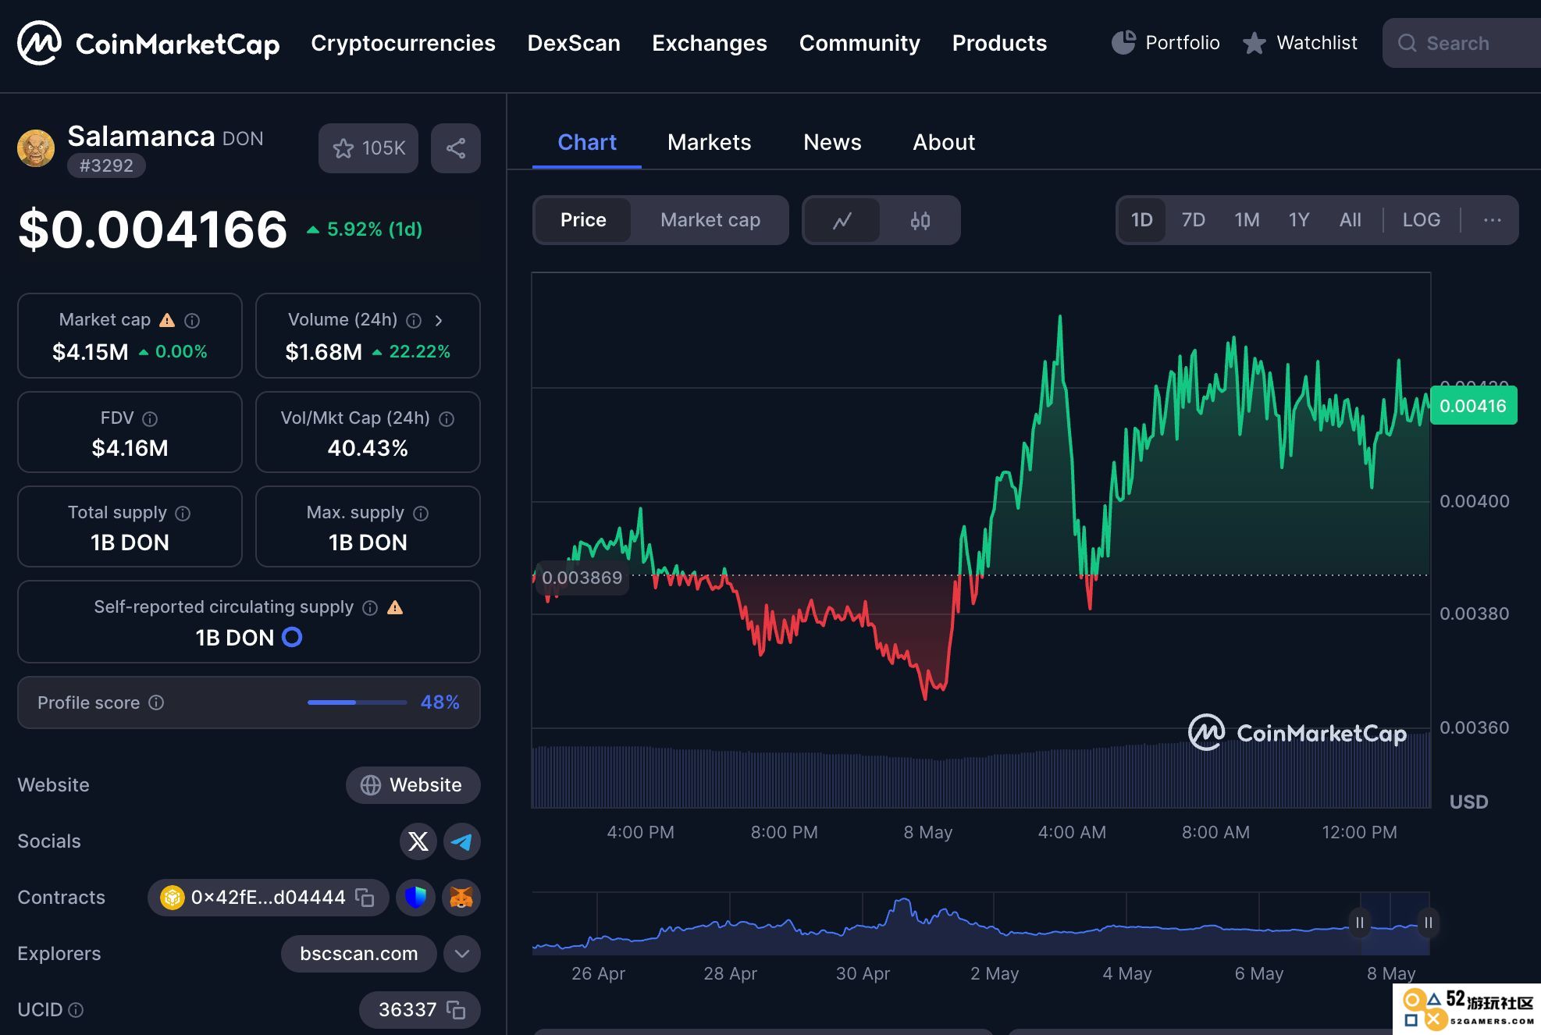
Task: Open the Exchanges nav menu
Action: (710, 43)
